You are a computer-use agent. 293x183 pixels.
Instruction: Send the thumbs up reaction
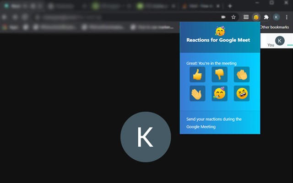coord(197,74)
